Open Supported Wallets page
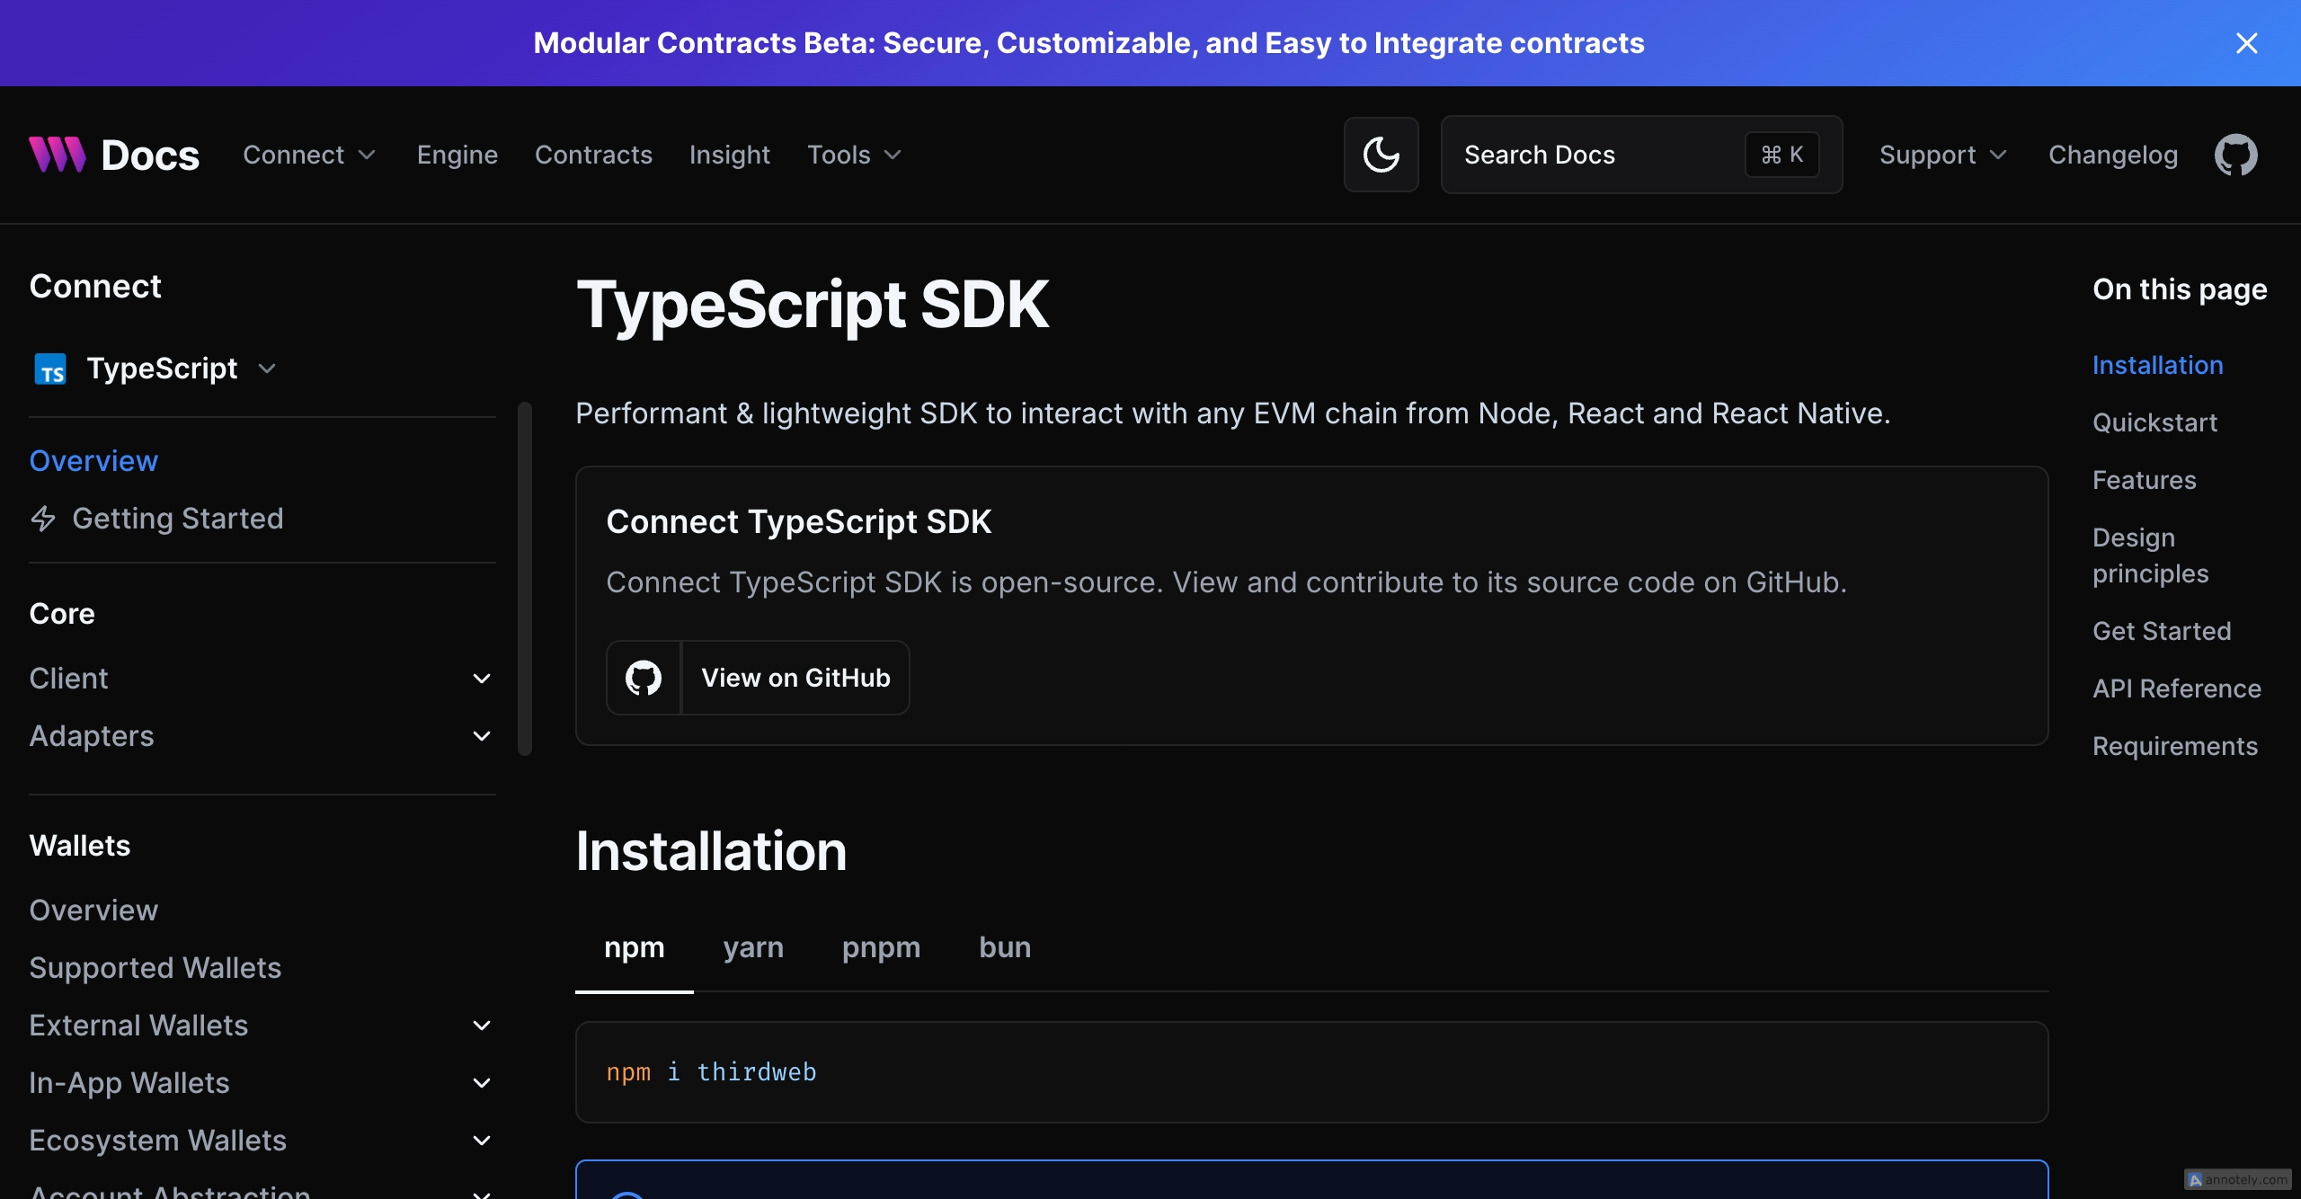This screenshot has height=1199, width=2301. point(155,968)
